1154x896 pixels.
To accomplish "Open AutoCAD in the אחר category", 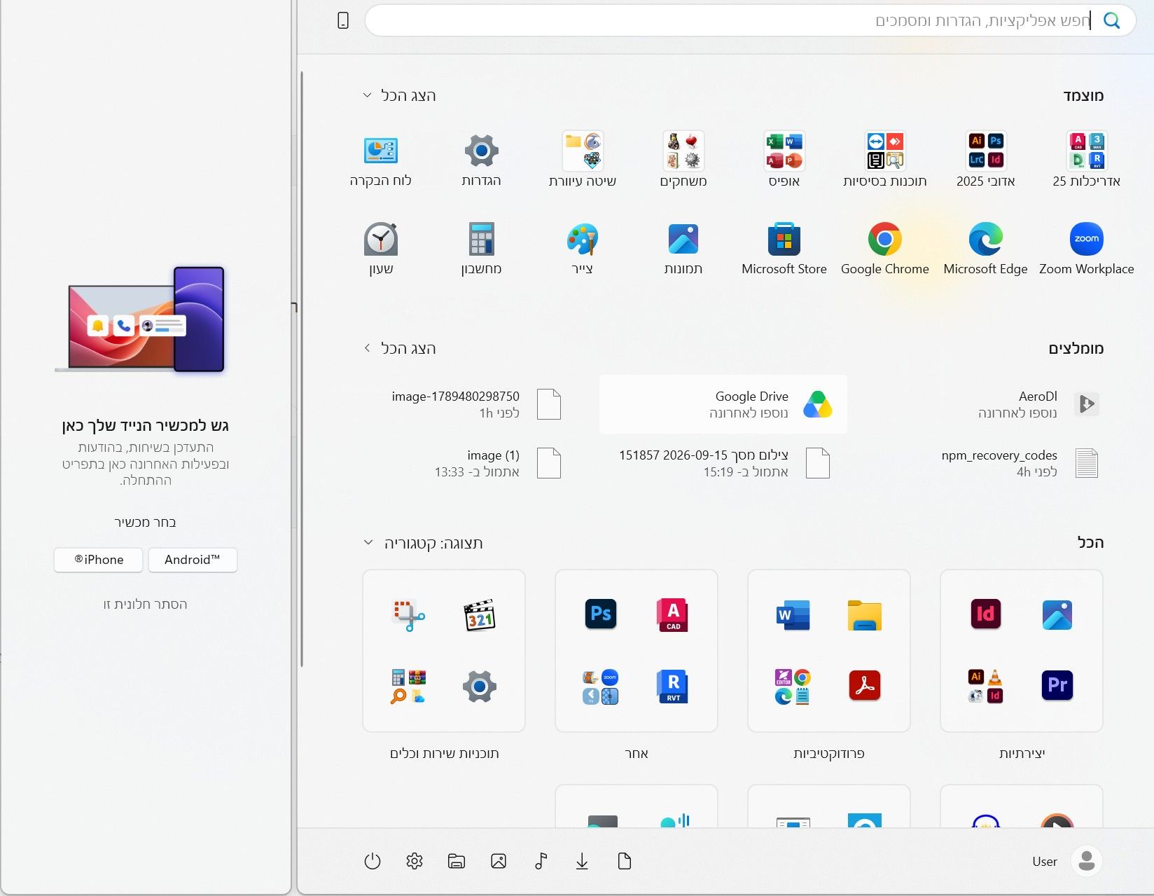I will [672, 614].
